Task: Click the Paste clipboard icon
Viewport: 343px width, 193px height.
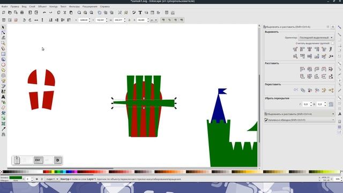Action: click(x=71, y=13)
